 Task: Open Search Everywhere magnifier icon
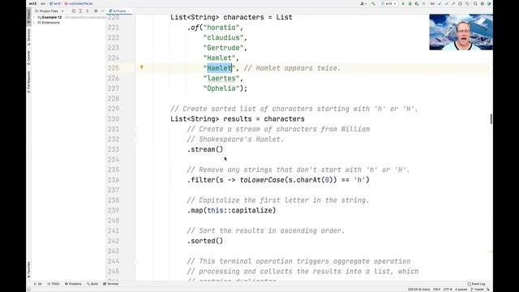475,3
